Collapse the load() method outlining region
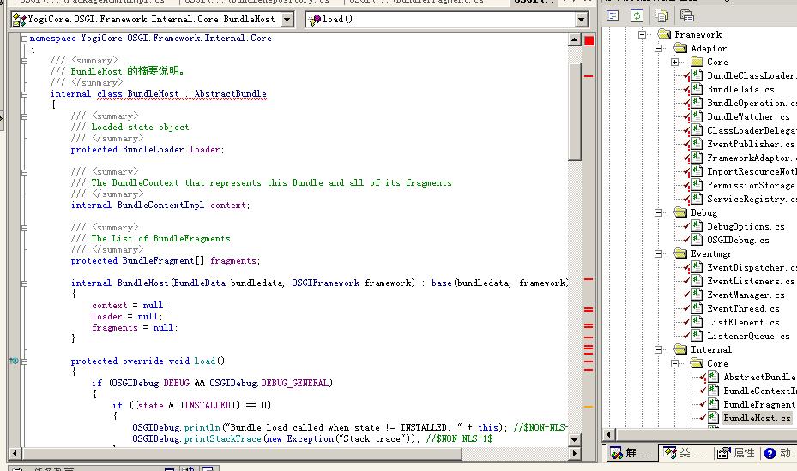The width and height of the screenshot is (797, 471). click(24, 361)
